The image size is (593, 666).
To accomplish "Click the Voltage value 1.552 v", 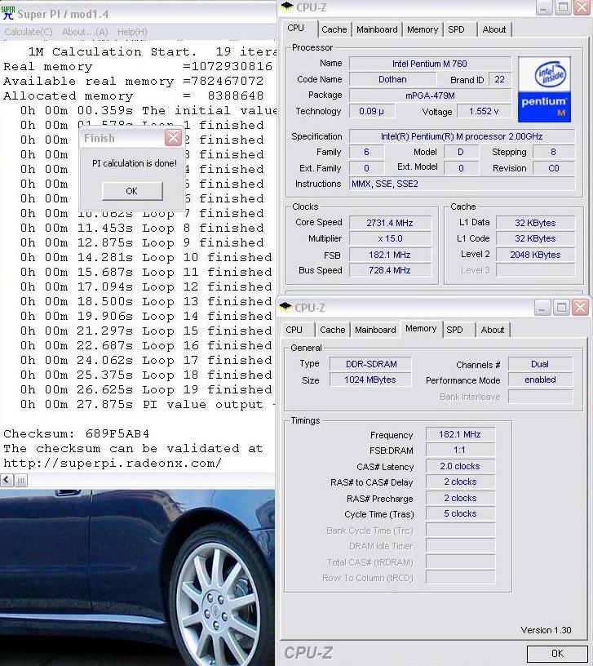I will [484, 111].
